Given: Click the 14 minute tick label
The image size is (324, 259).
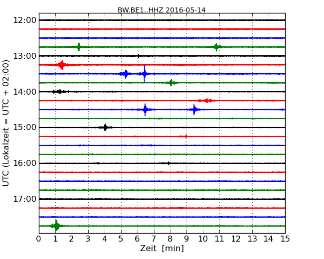Looking at the screenshot, I should click(269, 239).
